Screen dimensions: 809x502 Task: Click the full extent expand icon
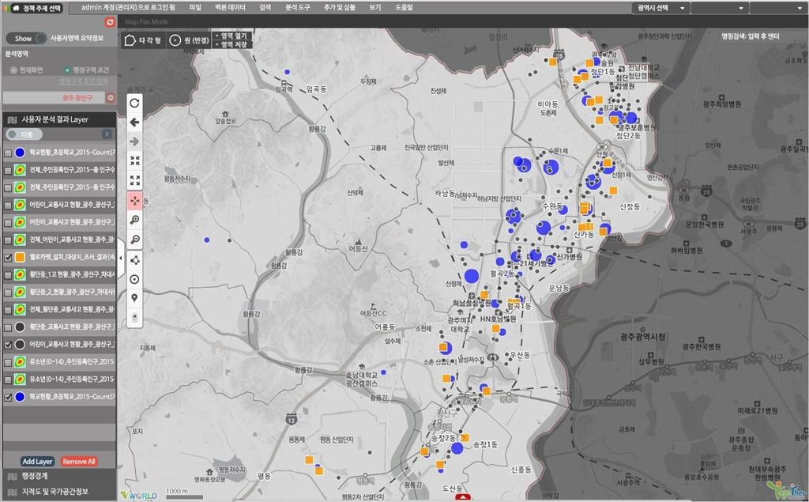pos(135,180)
